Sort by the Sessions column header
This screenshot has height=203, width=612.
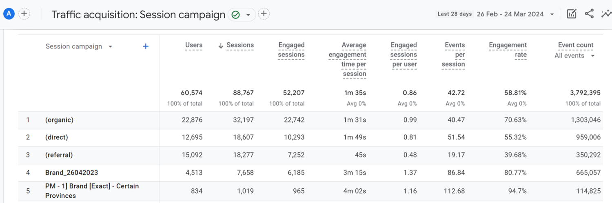[240, 45]
